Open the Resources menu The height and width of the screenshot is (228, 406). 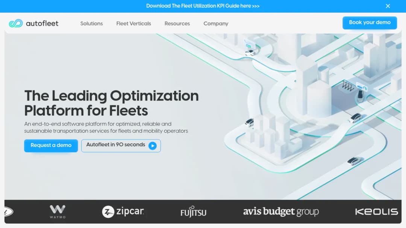click(177, 24)
